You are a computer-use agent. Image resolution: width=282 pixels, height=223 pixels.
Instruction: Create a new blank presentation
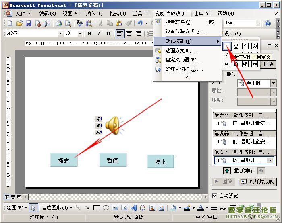10,23
